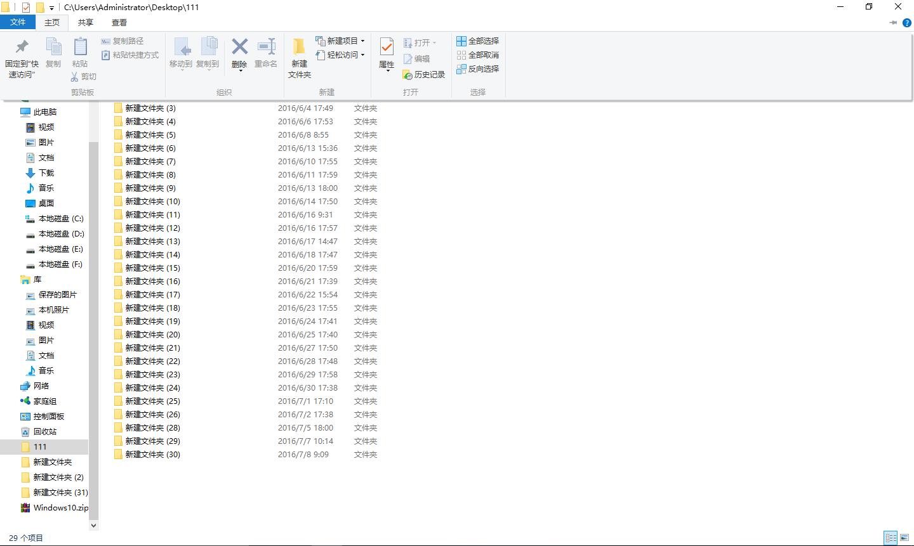Open the blue Help question mark icon
This screenshot has width=914, height=546.
[907, 22]
